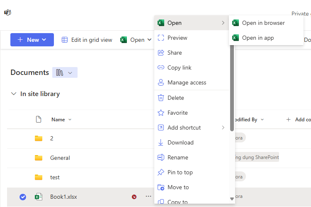The height and width of the screenshot is (207, 311).
Task: Choose Open in app
Action: pos(266,38)
